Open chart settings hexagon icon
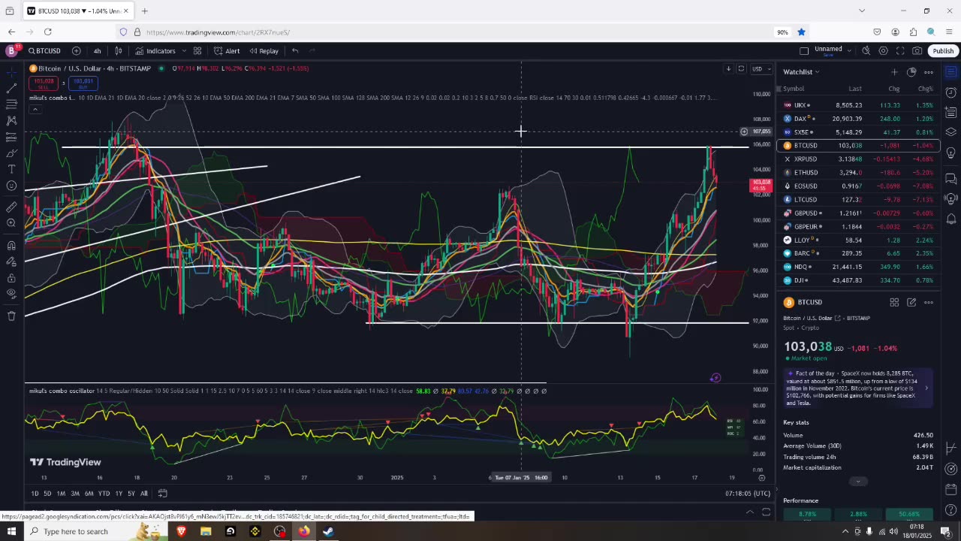Viewport: 961px width, 541px height. point(883,51)
